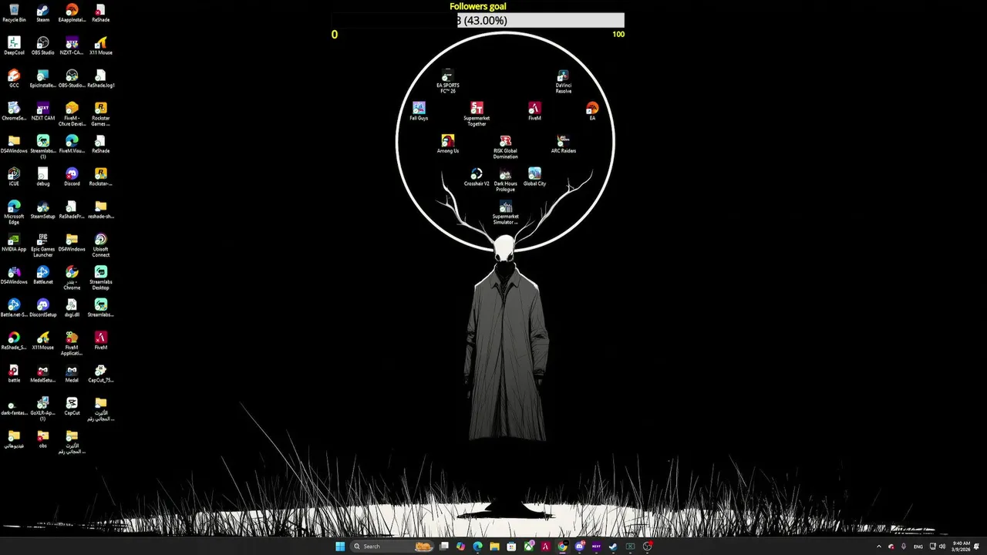987x555 pixels.
Task: Launch Epic Games Launcher from desktop
Action: point(43,245)
